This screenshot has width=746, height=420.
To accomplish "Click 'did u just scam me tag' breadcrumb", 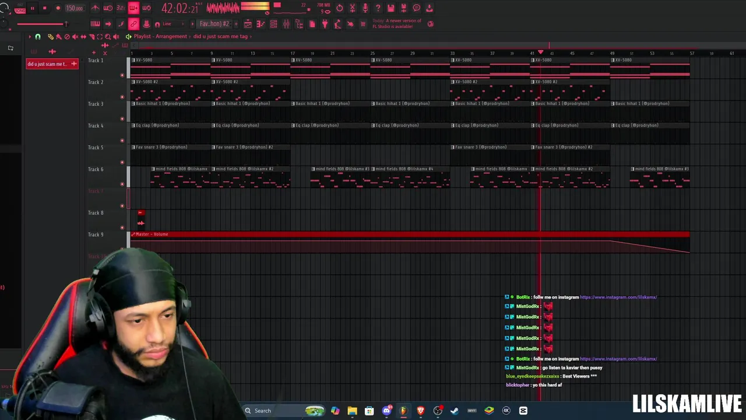I will (220, 36).
